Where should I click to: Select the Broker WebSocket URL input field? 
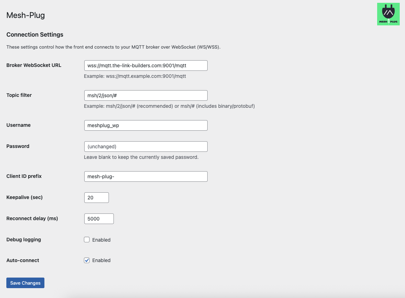(146, 66)
